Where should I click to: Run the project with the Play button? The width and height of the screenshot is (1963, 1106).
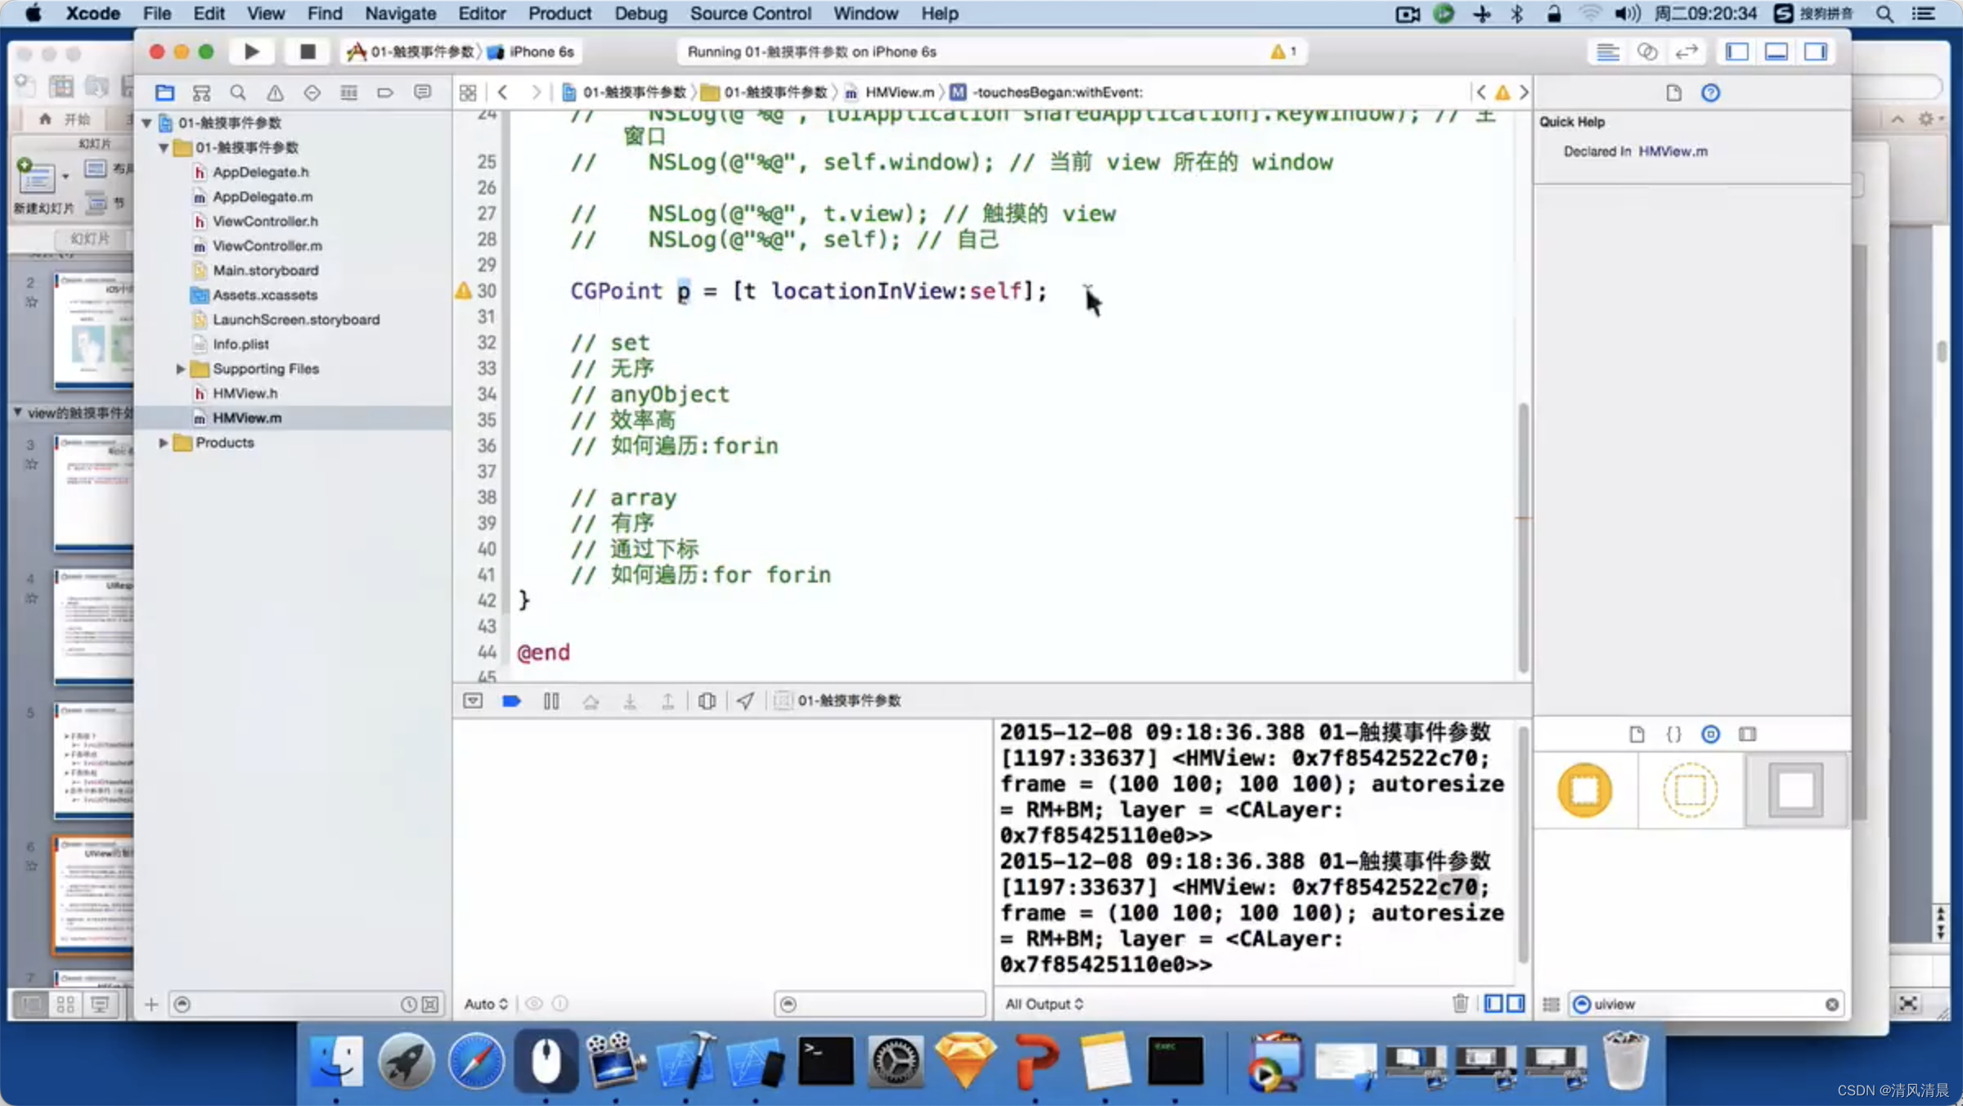[x=251, y=52]
